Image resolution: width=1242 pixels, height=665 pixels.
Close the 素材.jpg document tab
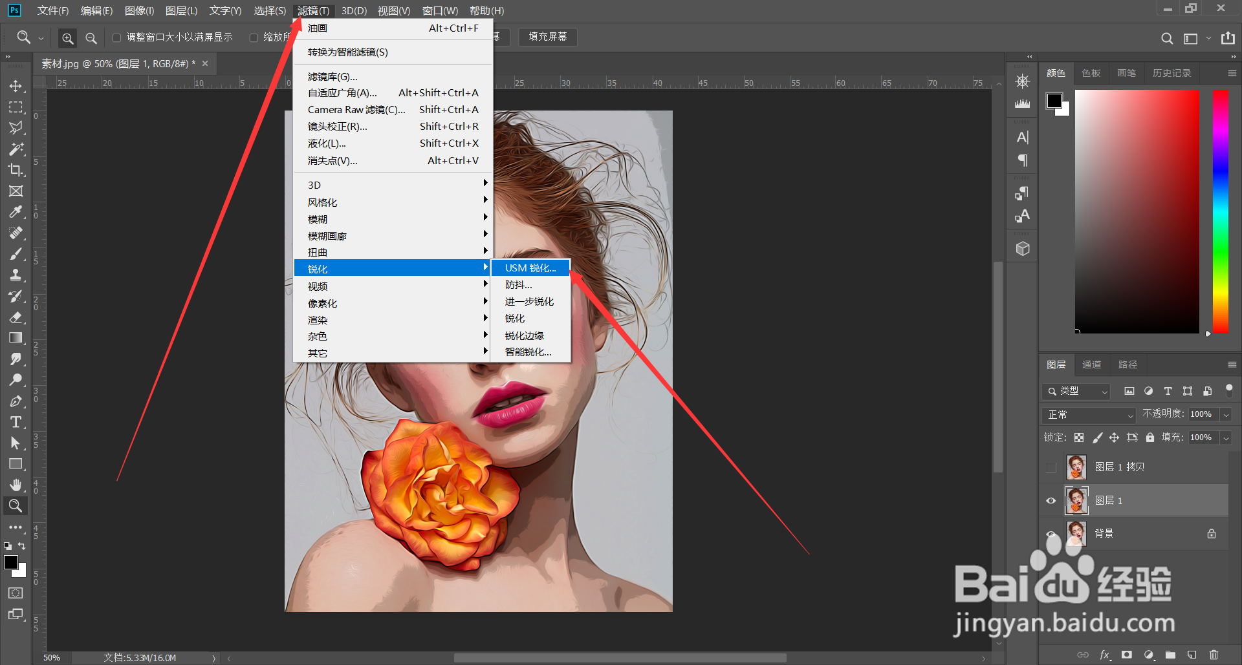click(205, 63)
